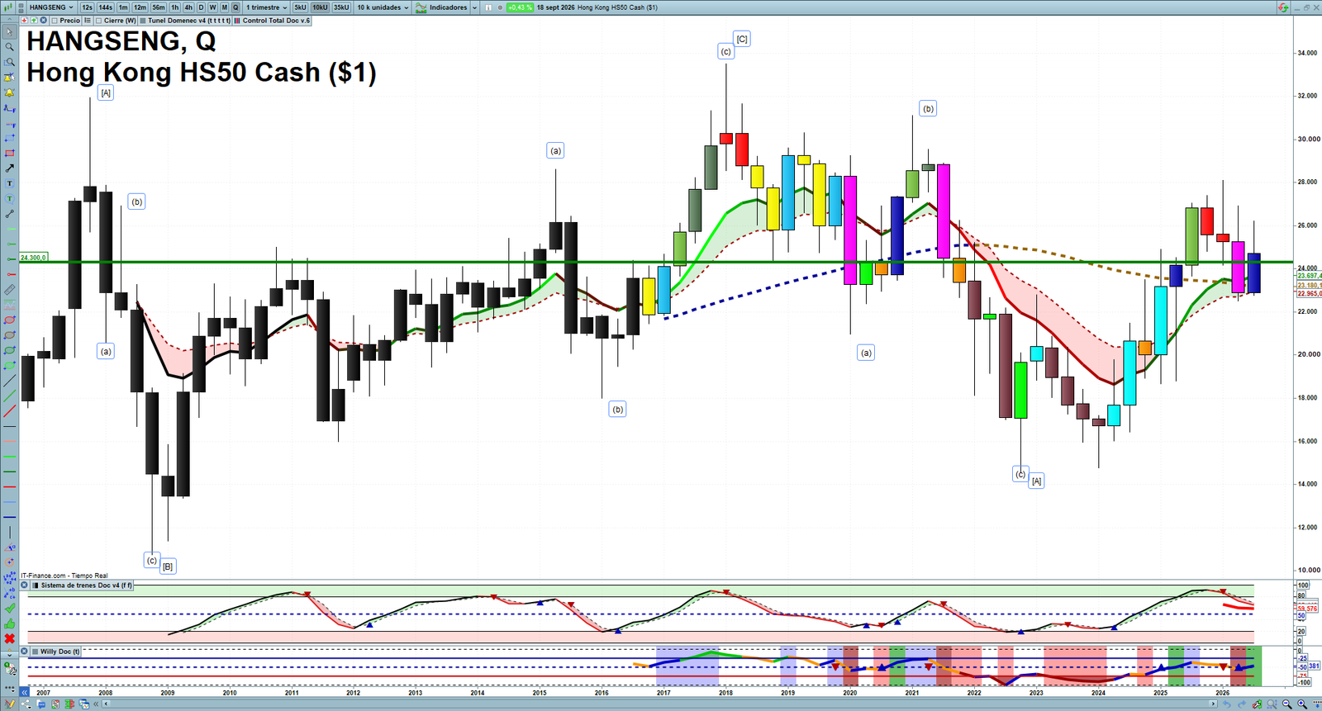The image size is (1322, 711).
Task: Choose the green speech bubble text tool
Action: [x=10, y=199]
